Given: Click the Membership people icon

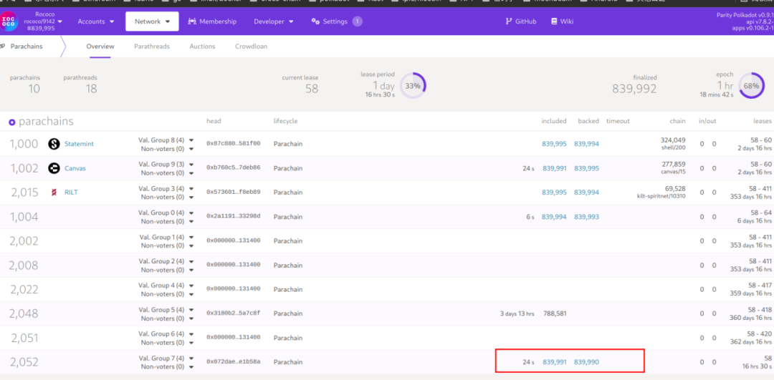Looking at the screenshot, I should (x=193, y=21).
